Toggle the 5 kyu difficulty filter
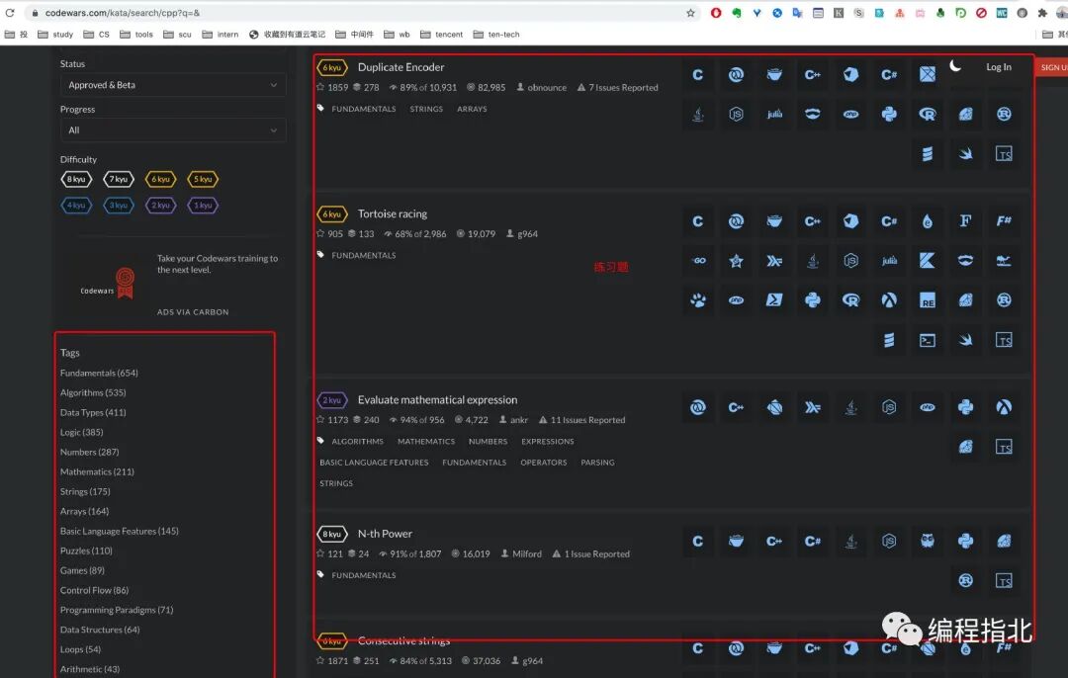1068x678 pixels. (x=203, y=179)
